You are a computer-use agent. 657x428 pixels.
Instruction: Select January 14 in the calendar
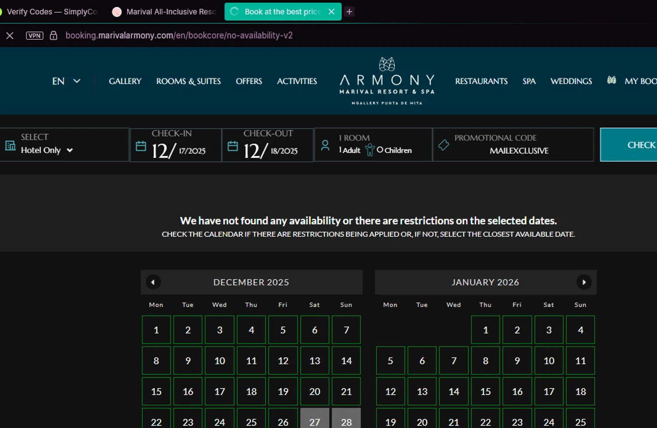tap(454, 391)
